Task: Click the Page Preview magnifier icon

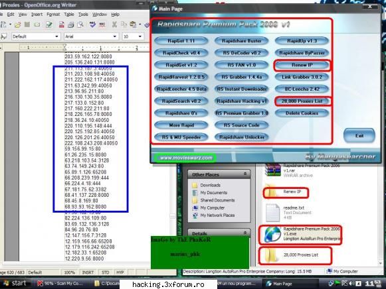Action: [80, 25]
